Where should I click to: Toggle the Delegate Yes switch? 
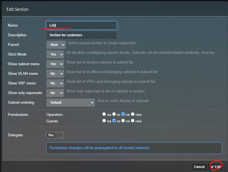click(x=55, y=135)
